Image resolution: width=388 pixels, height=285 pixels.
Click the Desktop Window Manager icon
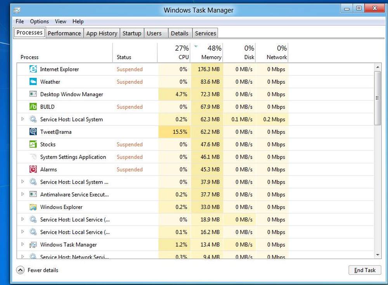(x=33, y=94)
